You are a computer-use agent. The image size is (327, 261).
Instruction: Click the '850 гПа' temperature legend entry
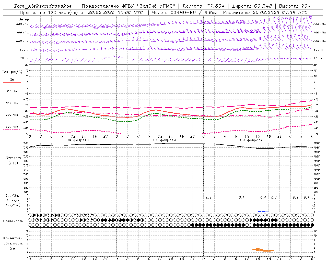point(12,103)
